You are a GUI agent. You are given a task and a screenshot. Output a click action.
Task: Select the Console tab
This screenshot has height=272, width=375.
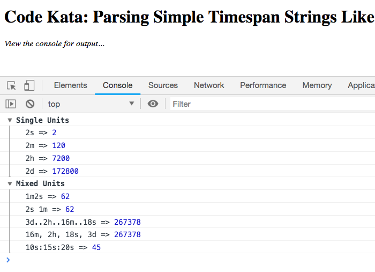click(118, 85)
